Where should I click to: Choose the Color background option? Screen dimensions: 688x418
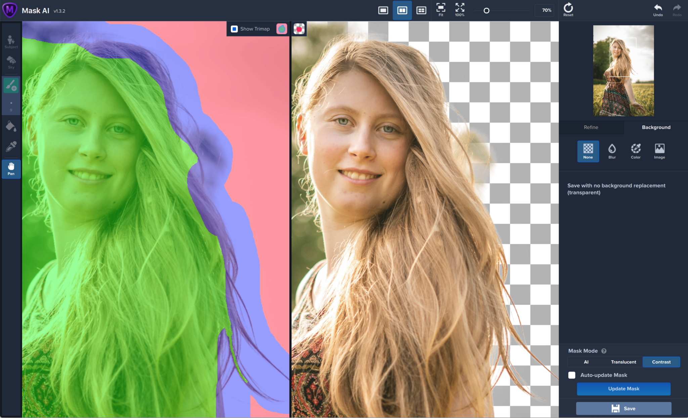[x=636, y=151]
